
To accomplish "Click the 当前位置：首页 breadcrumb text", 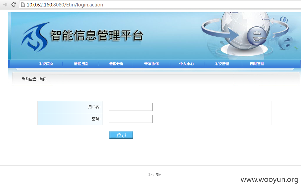I will pyautogui.click(x=34, y=79).
